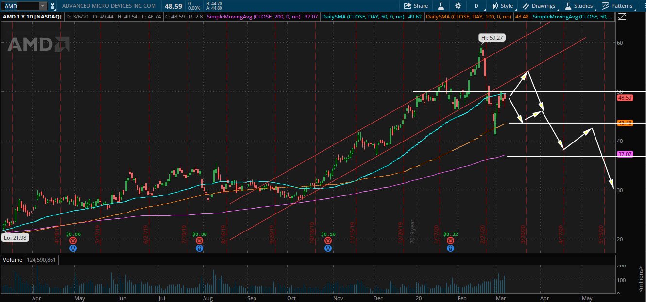Click the Apr 2019 label on time axis
The width and height of the screenshot is (646, 302).
point(36,298)
